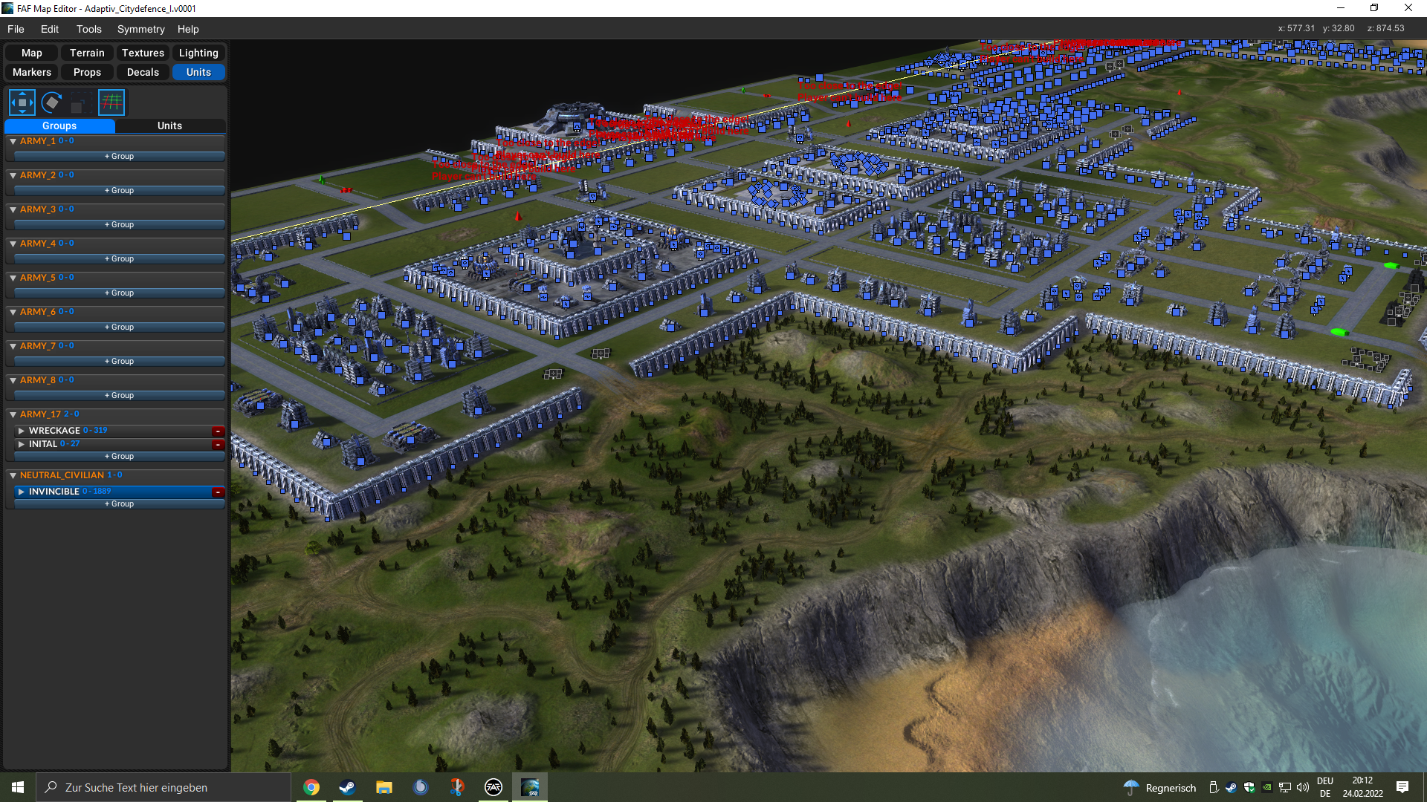Add a group under ARMY_3
The image size is (1427, 802).
pyautogui.click(x=120, y=225)
